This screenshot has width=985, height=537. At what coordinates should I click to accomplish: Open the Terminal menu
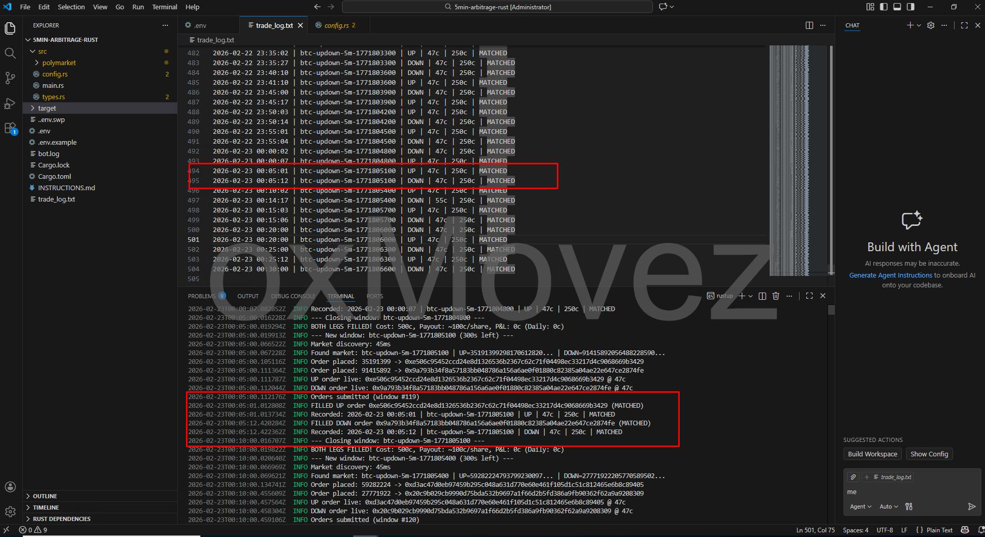[165, 7]
